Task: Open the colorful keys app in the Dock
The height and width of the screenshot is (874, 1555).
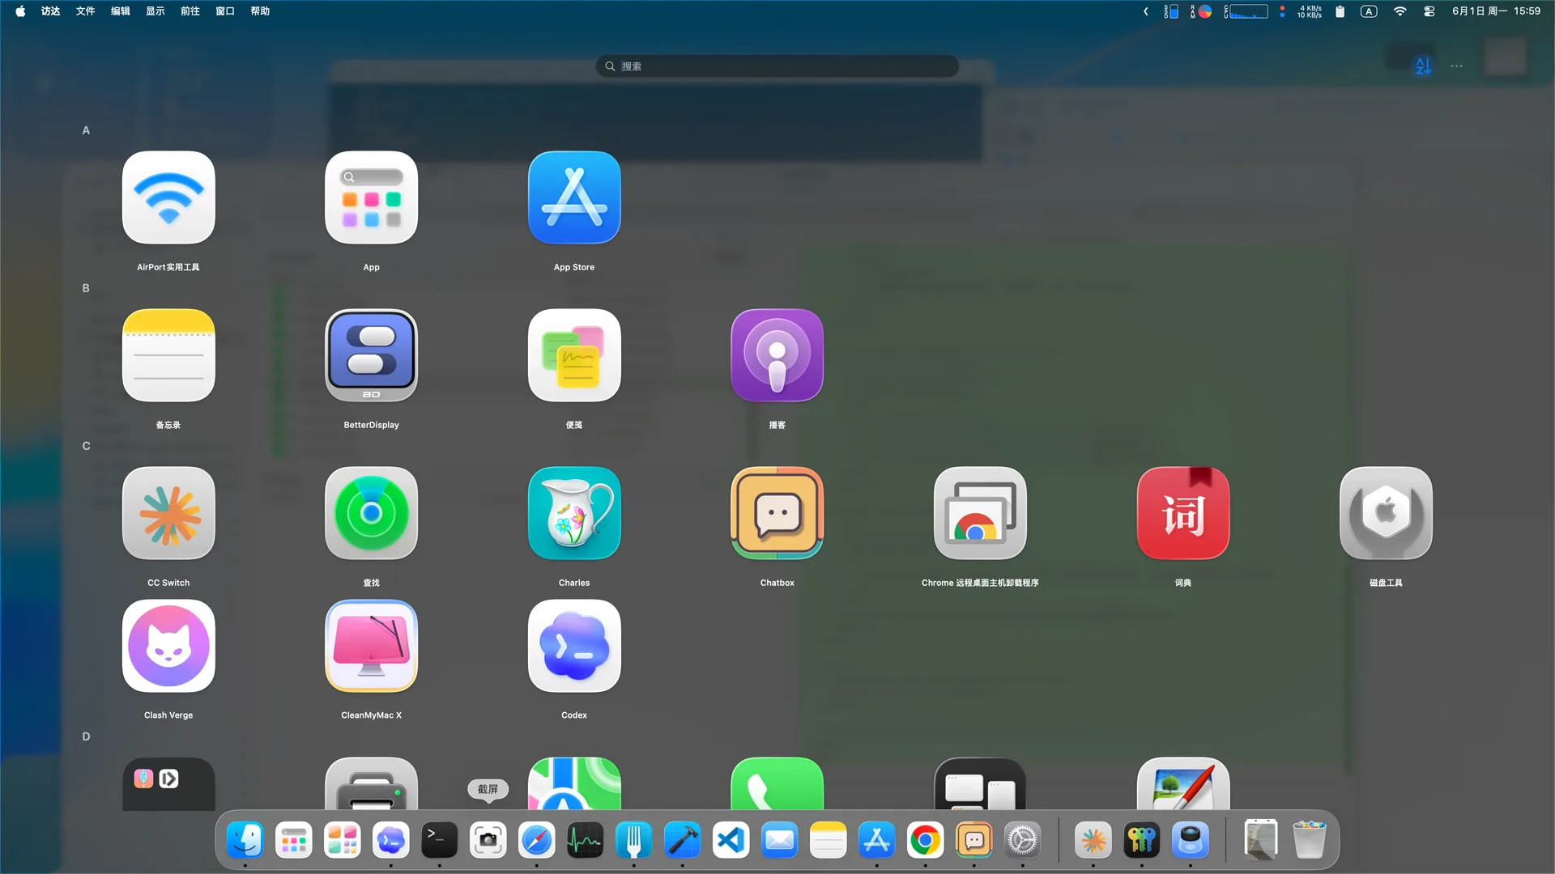Action: pos(1141,841)
